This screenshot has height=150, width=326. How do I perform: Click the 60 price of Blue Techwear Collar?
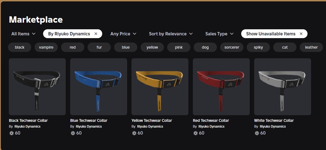coord(79,133)
